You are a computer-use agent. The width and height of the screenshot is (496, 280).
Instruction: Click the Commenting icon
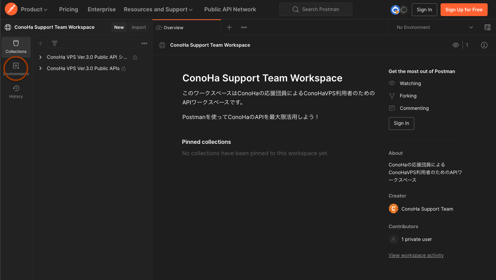[x=392, y=108]
